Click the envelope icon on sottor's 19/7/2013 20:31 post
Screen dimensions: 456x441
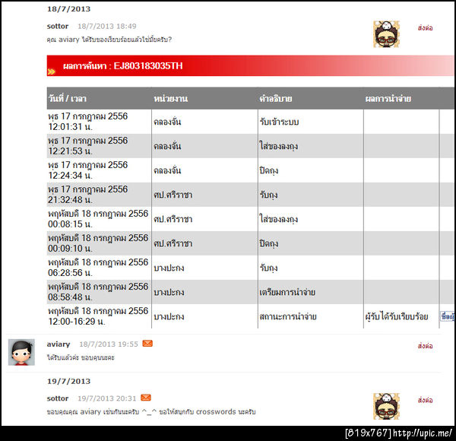[146, 398]
